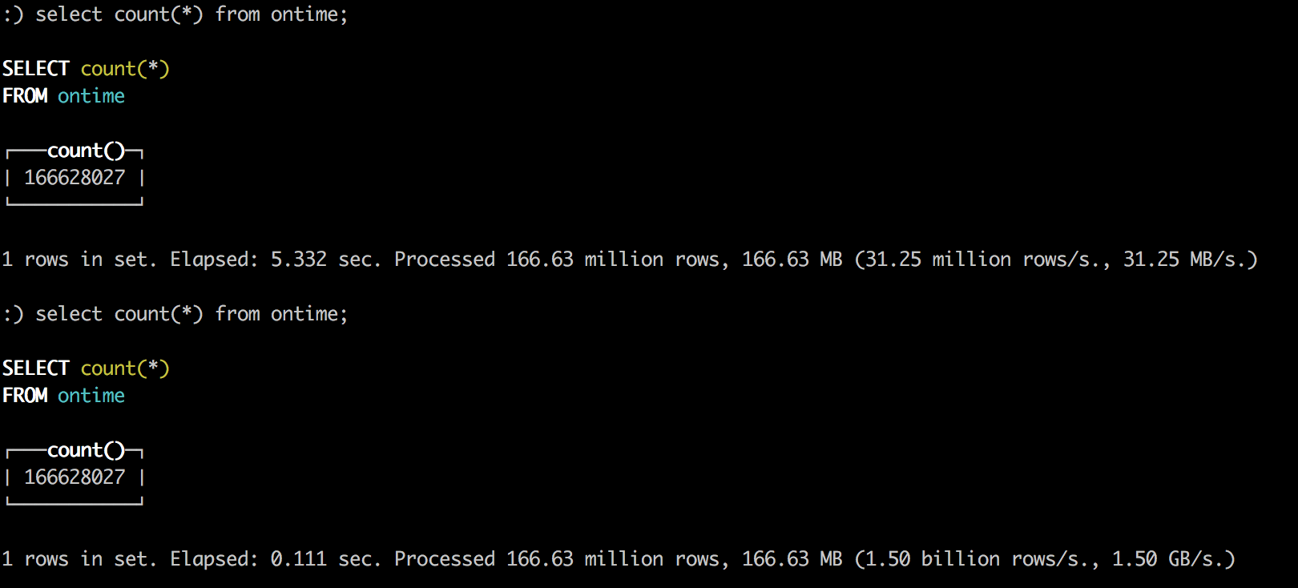Viewport: 1298px width, 588px height.
Task: Click the second cyan ontime table name
Action: [x=91, y=396]
